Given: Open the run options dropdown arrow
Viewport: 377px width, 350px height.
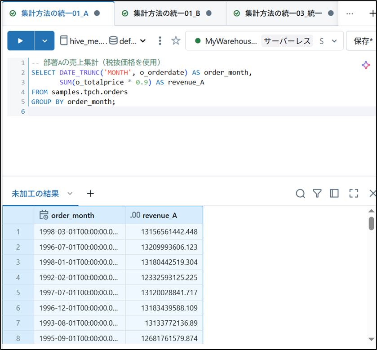Looking at the screenshot, I should (x=45, y=40).
